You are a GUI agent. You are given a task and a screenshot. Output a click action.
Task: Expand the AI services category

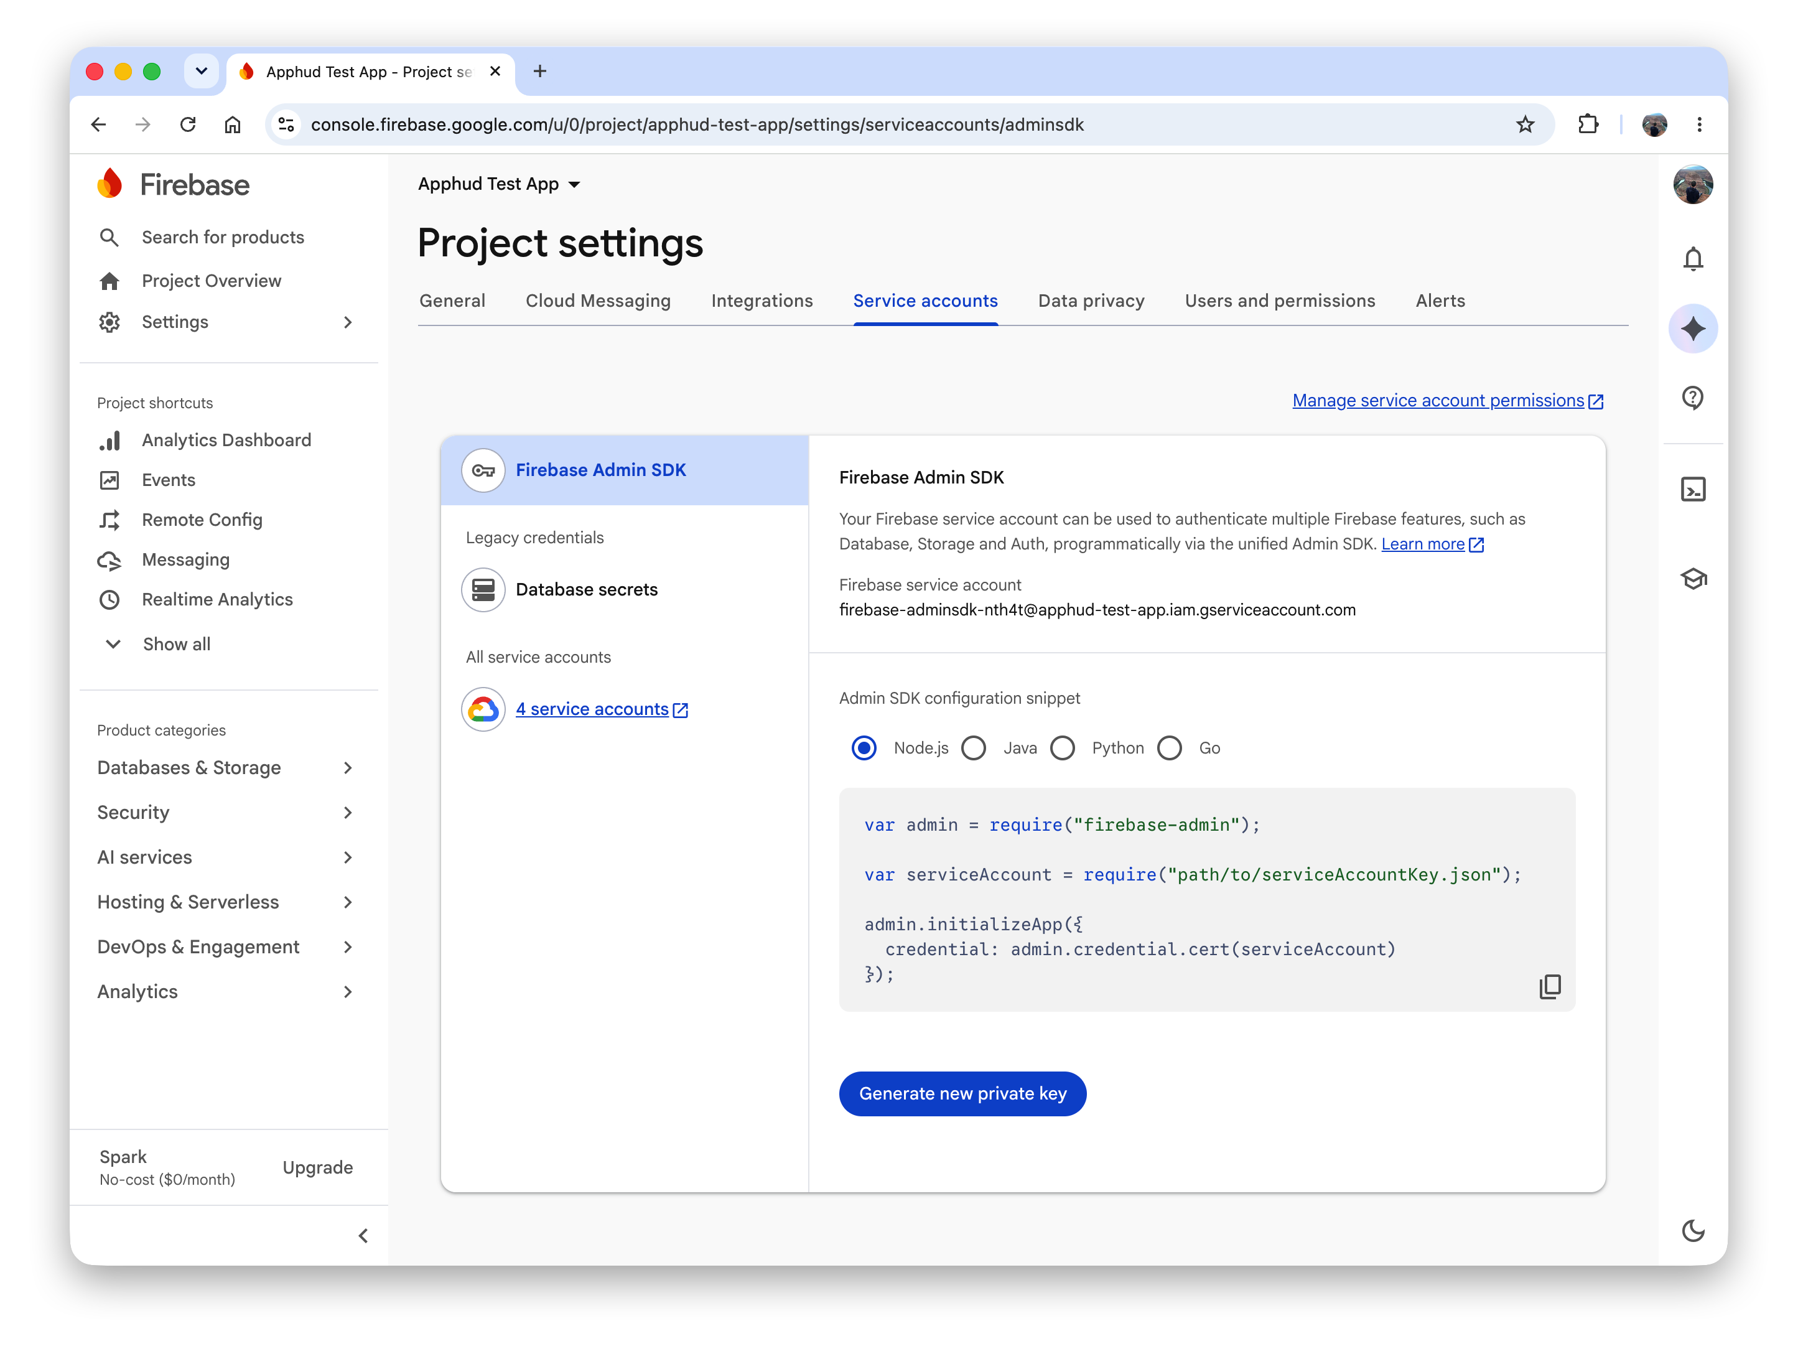(226, 857)
